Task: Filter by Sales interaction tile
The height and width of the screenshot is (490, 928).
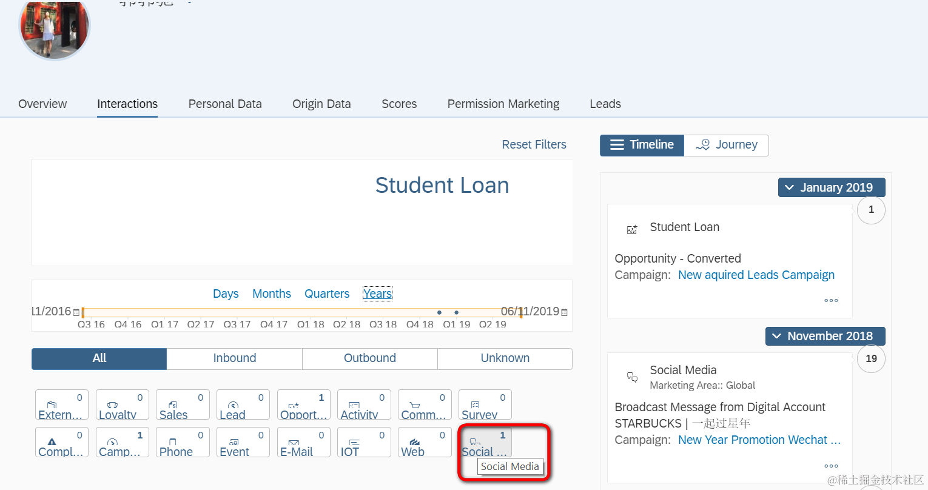Action: (x=183, y=404)
